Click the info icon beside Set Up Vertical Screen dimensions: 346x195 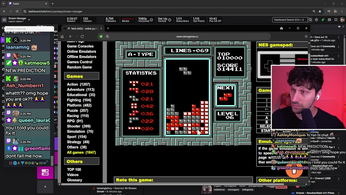point(169,20)
